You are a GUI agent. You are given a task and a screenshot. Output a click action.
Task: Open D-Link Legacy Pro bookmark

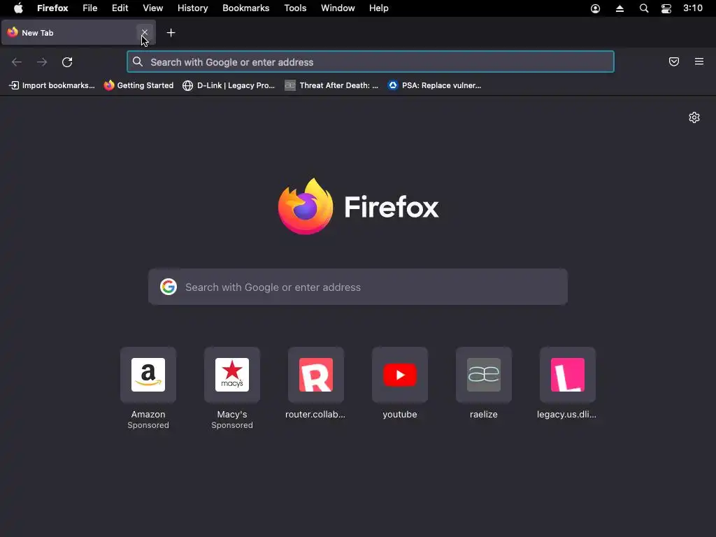(229, 85)
